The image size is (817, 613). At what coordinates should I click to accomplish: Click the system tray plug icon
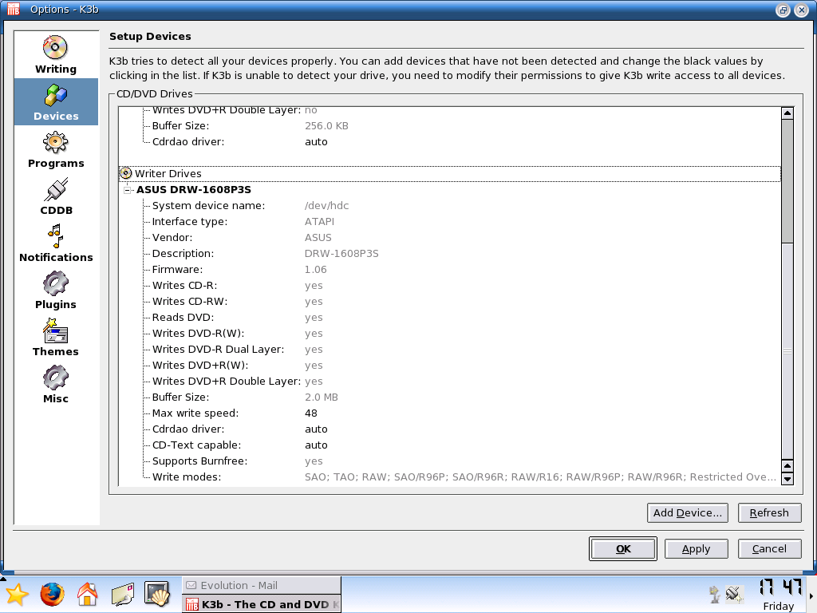[x=734, y=594]
